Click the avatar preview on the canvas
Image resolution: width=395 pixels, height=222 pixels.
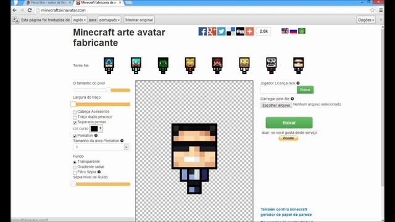pyautogui.click(x=194, y=158)
